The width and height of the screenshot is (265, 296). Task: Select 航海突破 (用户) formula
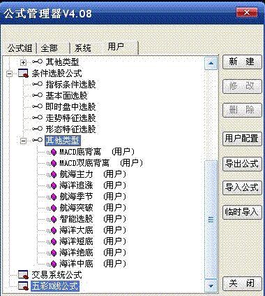(93, 208)
